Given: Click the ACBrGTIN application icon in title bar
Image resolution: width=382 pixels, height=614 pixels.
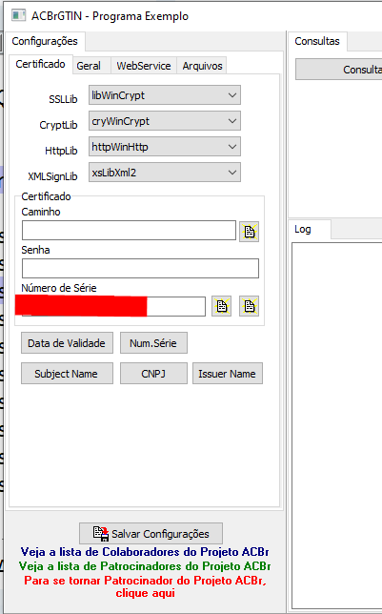Looking at the screenshot, I should (x=18, y=15).
